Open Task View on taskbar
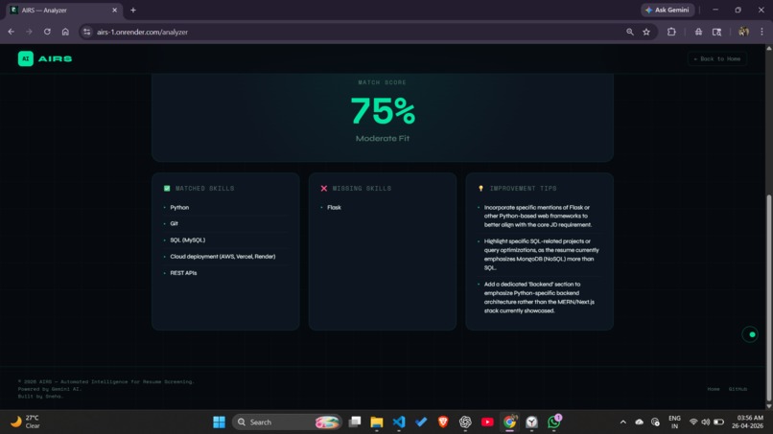The image size is (773, 434). [x=355, y=422]
